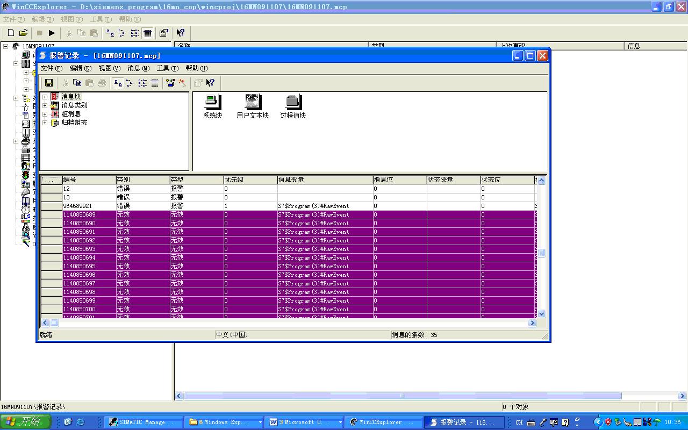Click the red shield security tray icon
The image size is (688, 430).
608,422
